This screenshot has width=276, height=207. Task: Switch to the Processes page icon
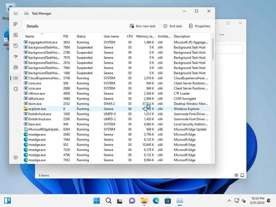pos(15,24)
